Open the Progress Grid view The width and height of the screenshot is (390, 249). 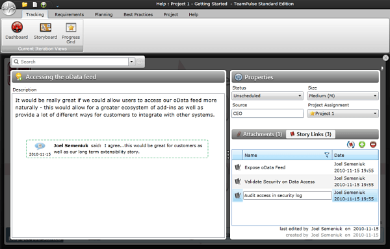tap(71, 32)
